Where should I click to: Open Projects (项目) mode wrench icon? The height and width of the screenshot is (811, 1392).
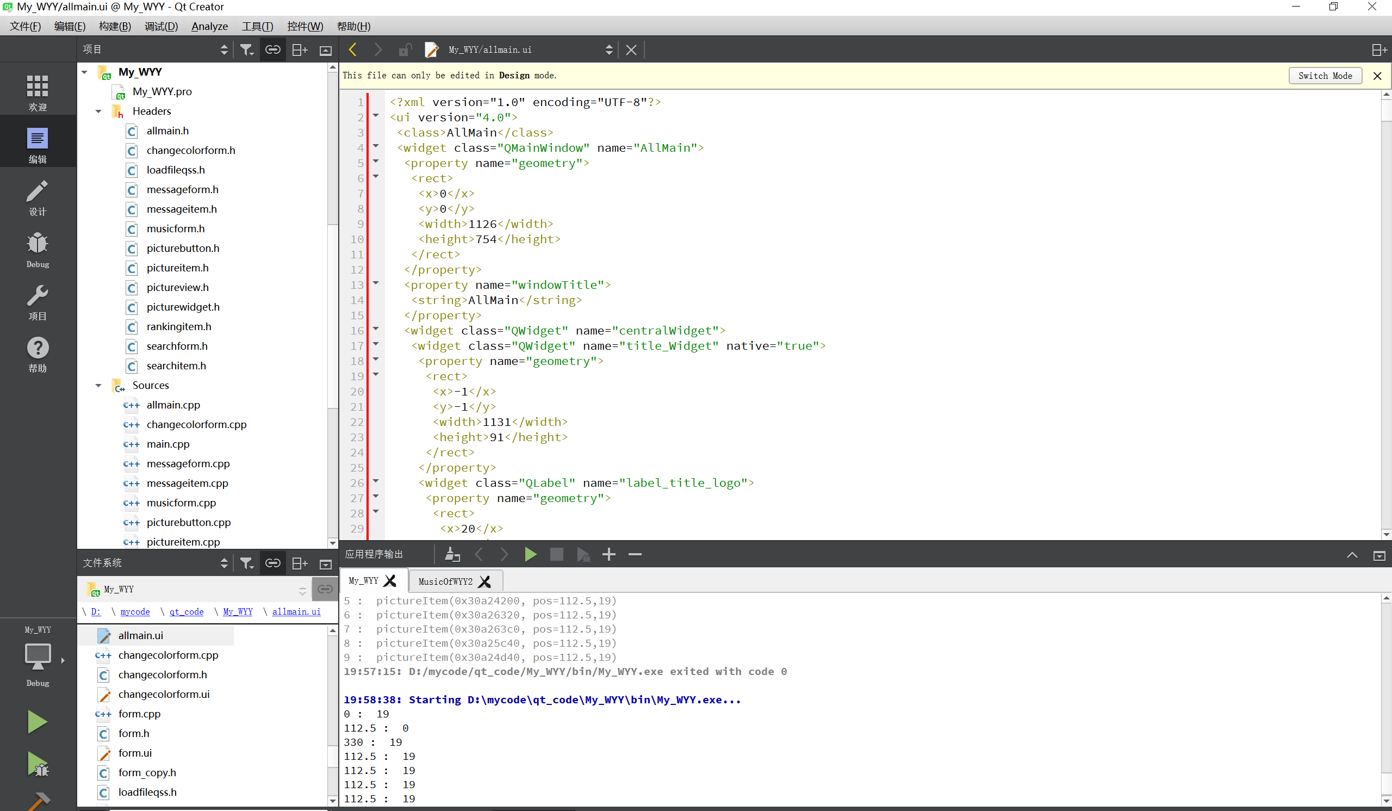click(x=38, y=302)
